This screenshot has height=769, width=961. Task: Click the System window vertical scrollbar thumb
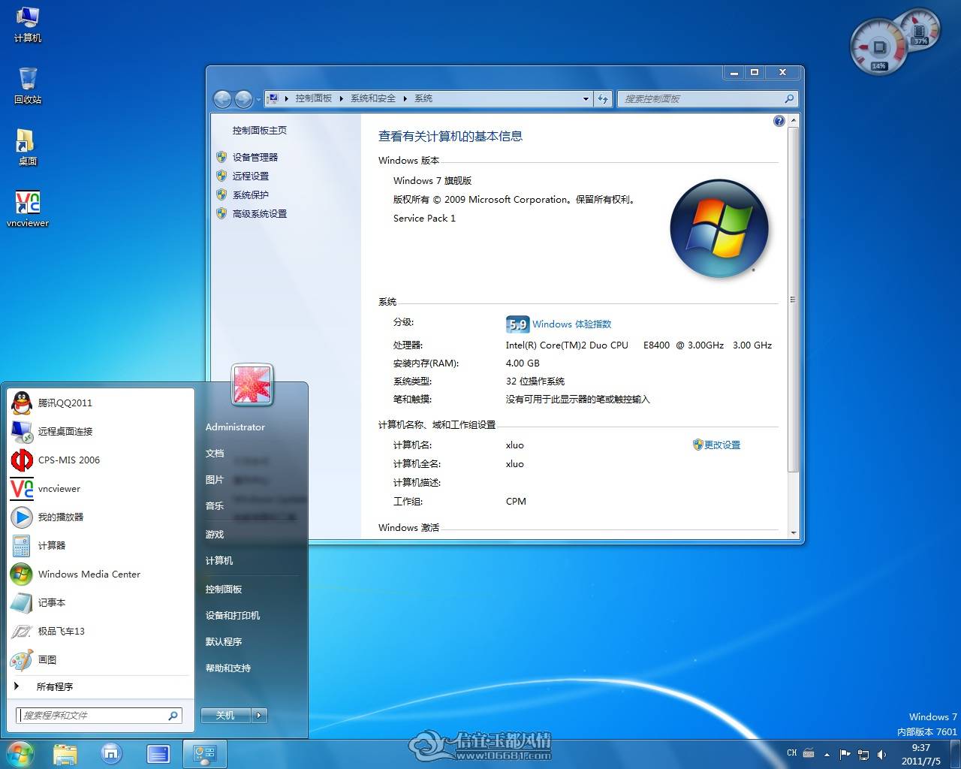(x=793, y=300)
